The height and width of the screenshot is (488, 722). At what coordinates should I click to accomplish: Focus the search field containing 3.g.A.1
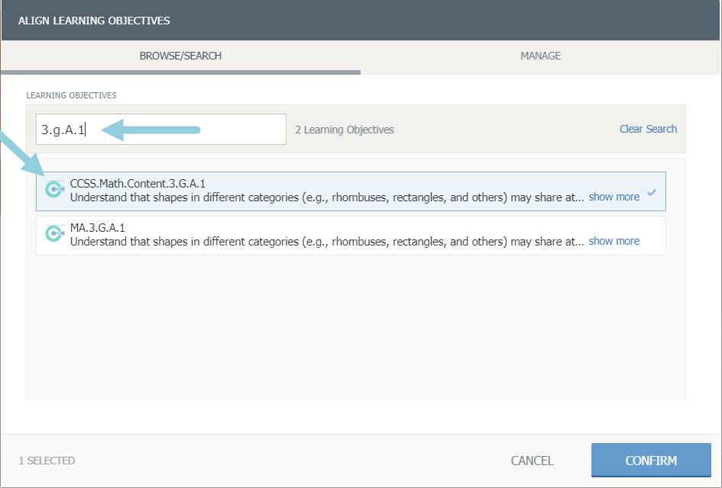(160, 130)
